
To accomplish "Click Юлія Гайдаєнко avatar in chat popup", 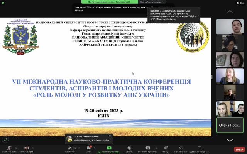I will pyautogui.click(x=69, y=139).
